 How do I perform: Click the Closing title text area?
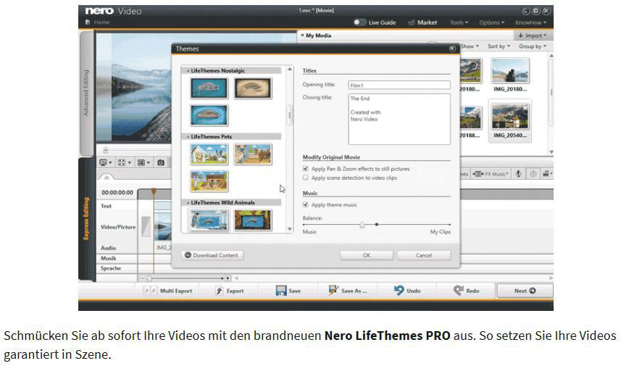pyautogui.click(x=399, y=119)
